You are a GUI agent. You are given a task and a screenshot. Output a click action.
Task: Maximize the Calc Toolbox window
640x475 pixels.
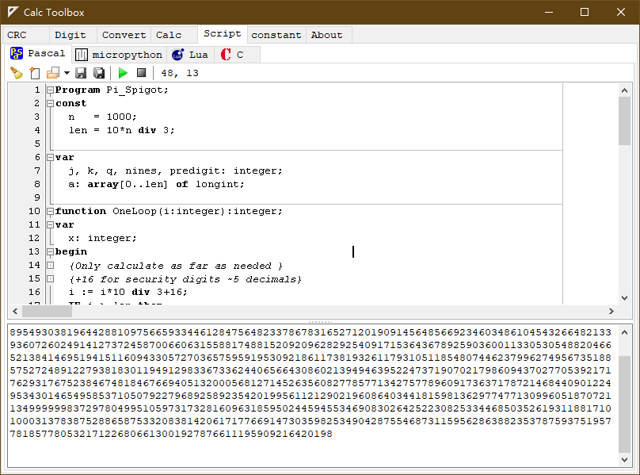pos(585,12)
